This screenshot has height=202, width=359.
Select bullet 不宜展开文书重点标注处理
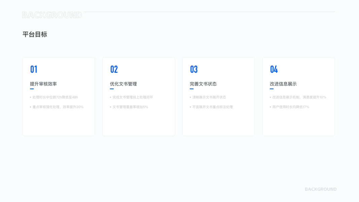(x=212, y=107)
